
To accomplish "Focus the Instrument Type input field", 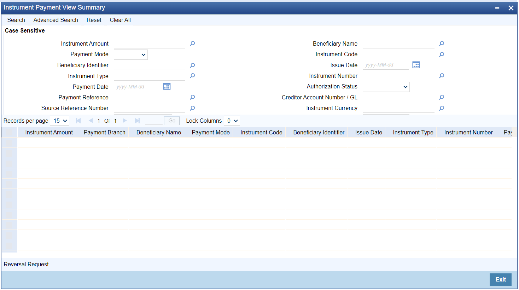I will pyautogui.click(x=150, y=76).
